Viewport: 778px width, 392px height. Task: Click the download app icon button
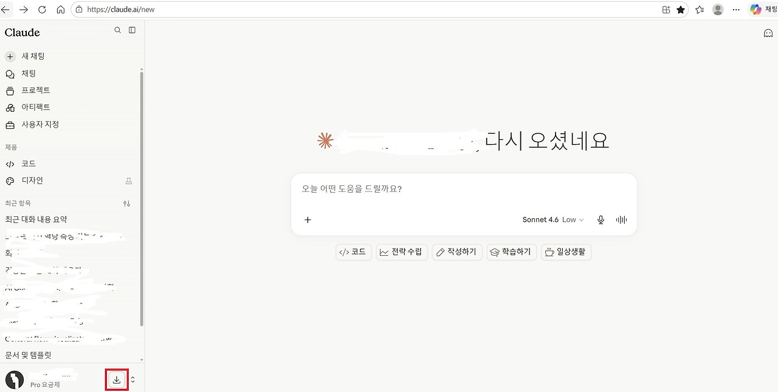click(117, 380)
